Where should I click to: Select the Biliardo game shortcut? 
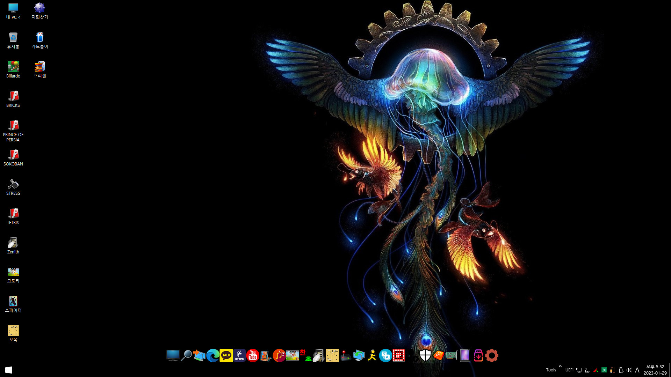[x=13, y=69]
